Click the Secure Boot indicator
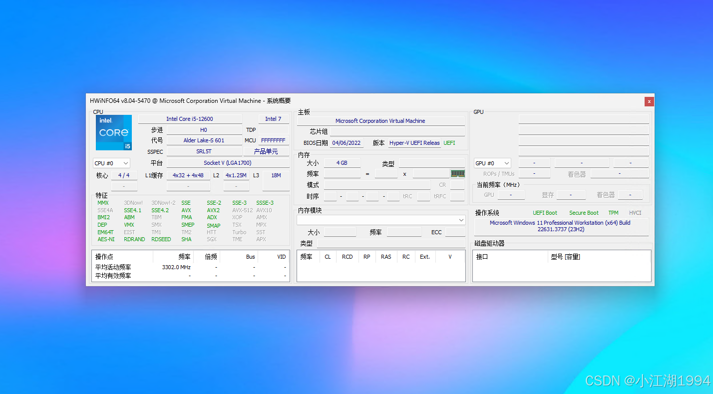 [x=584, y=213]
